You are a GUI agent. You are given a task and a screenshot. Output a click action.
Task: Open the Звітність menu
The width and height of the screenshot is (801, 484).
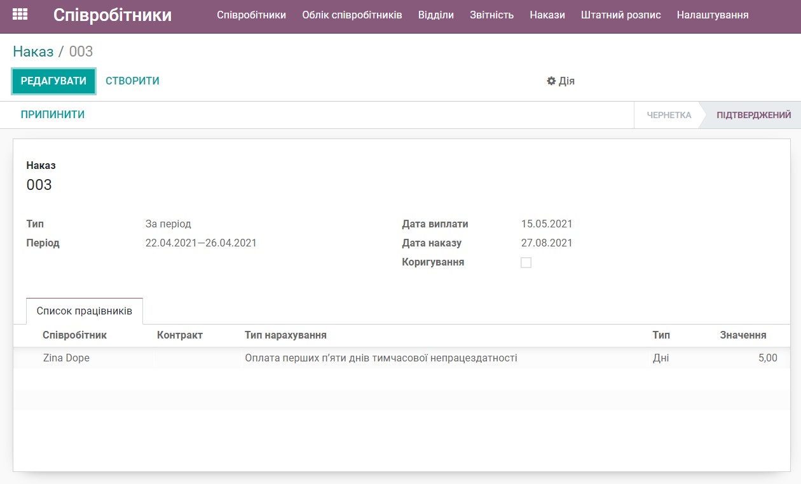click(x=493, y=15)
